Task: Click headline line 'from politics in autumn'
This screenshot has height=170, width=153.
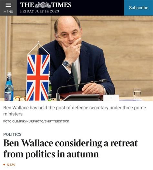Action: click(51, 154)
